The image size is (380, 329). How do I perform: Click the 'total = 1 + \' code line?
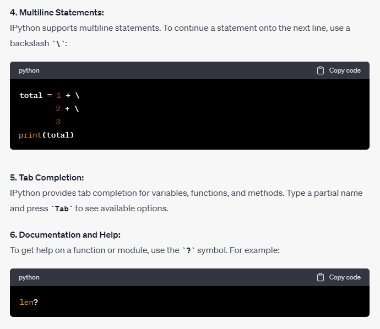pos(50,95)
